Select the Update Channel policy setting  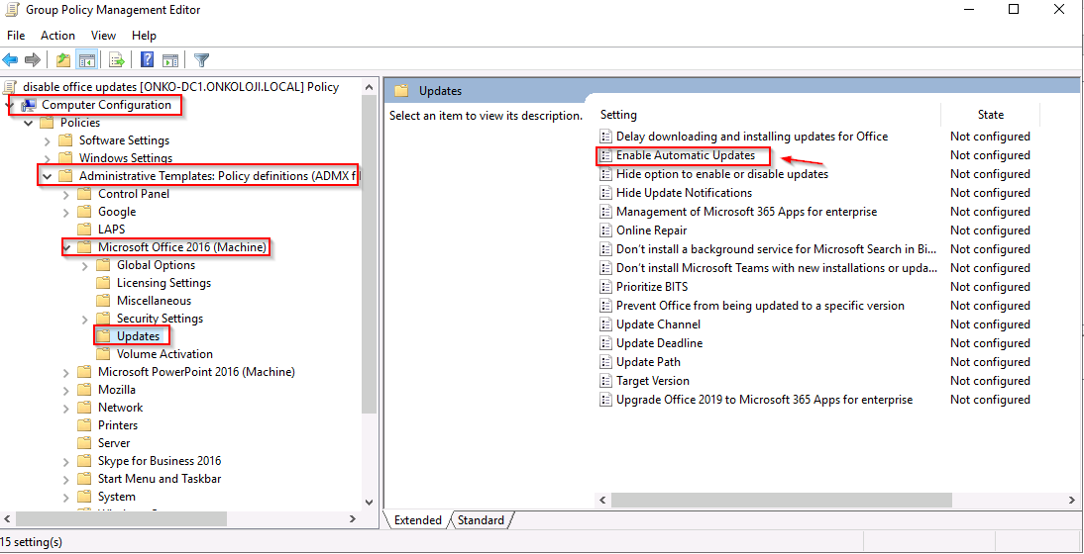coord(658,324)
